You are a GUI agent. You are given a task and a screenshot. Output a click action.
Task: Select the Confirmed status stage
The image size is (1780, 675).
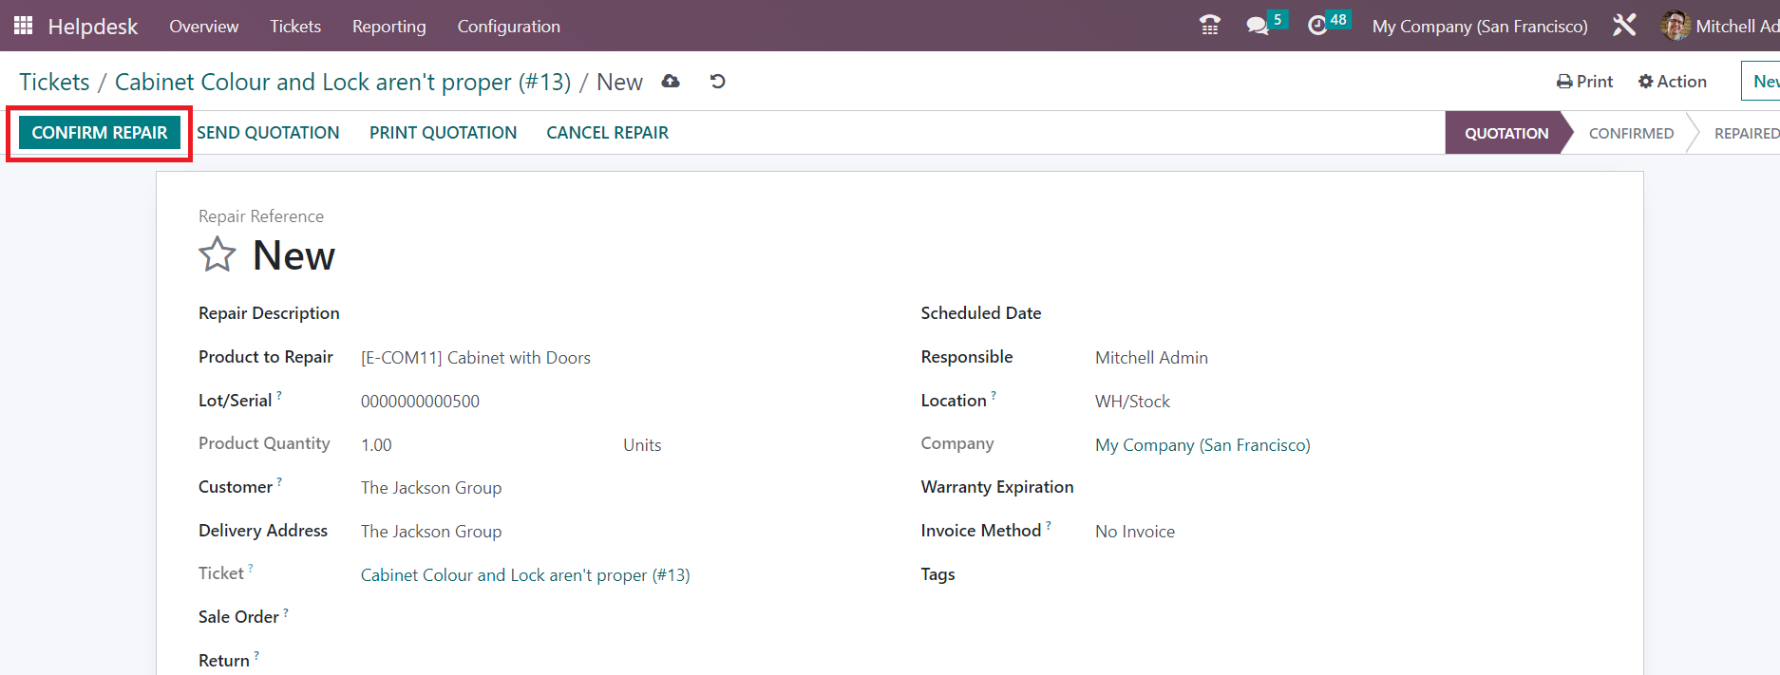click(x=1630, y=134)
